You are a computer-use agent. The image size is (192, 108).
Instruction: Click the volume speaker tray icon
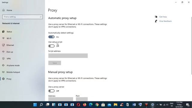167,105
